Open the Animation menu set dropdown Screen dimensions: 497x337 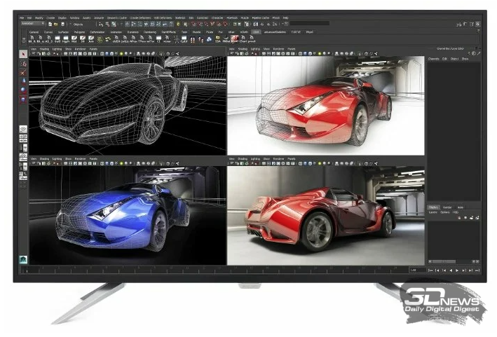[33, 23]
